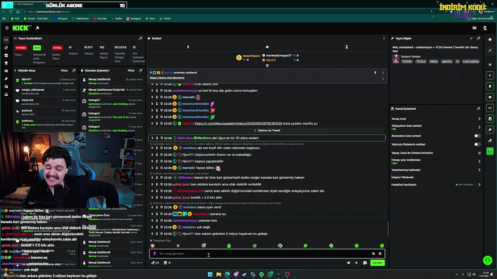Expand Yasaklanmış kelimeler settings
The image size is (497, 279).
click(x=479, y=170)
